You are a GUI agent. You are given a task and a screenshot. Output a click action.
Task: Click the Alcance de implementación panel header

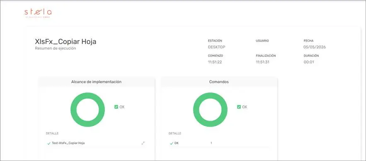pyautogui.click(x=96, y=82)
